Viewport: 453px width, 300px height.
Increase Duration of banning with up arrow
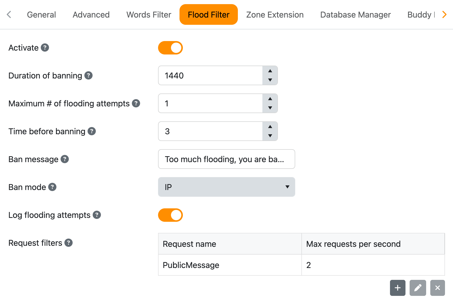[270, 71]
